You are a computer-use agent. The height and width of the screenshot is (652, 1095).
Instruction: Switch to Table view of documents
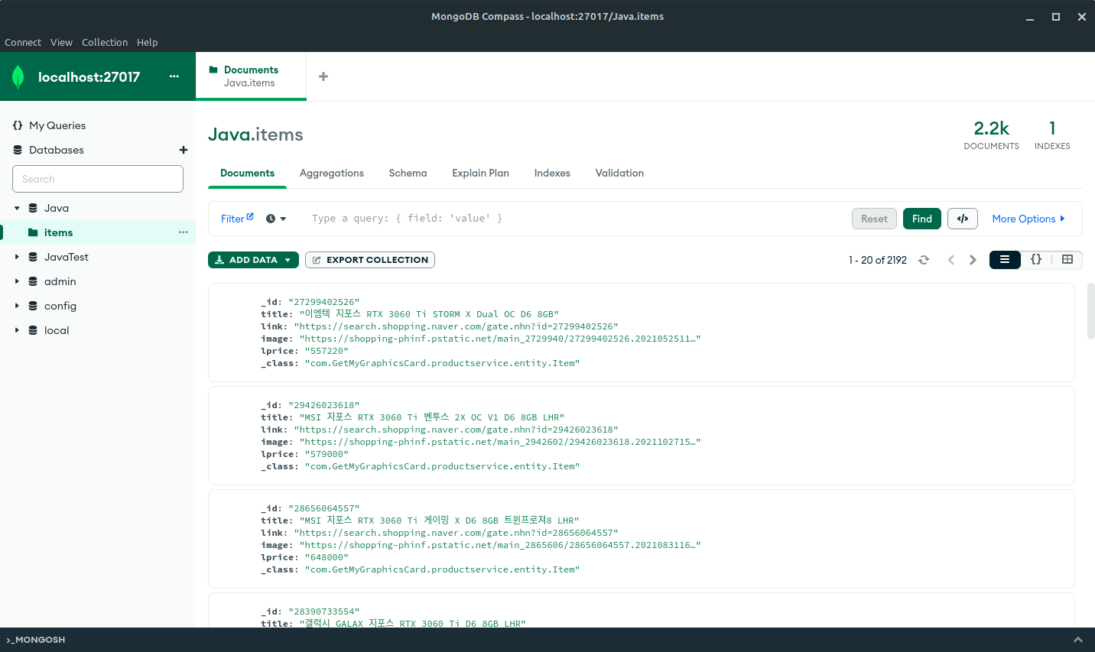coord(1067,260)
